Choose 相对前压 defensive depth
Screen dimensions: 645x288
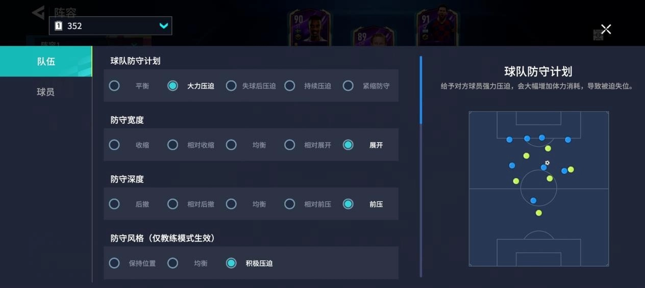pyautogui.click(x=308, y=204)
